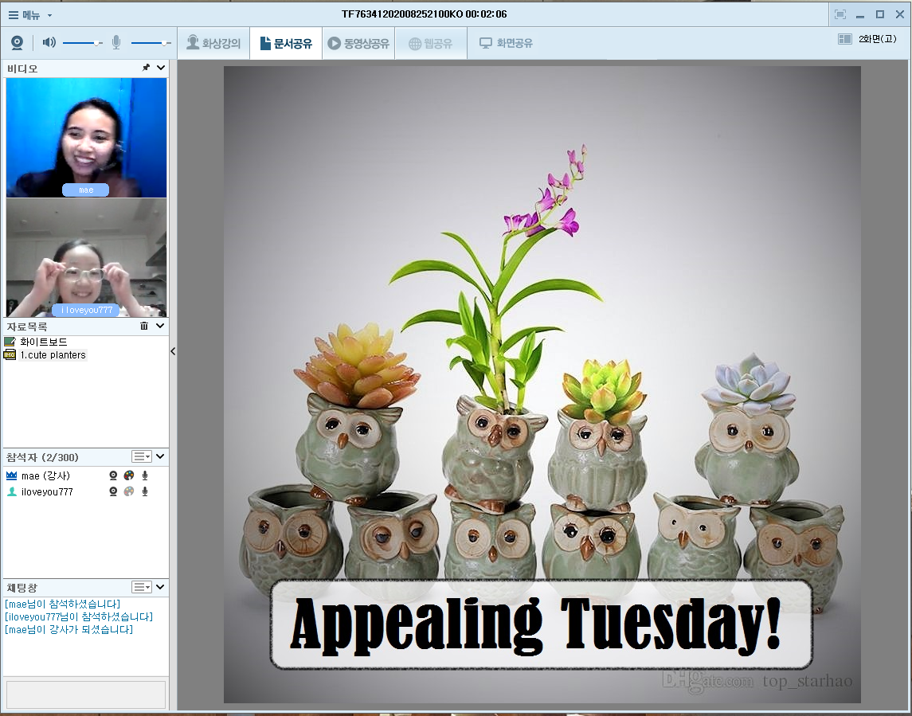Click mae's webcam icon in the participant list
The width and height of the screenshot is (912, 716).
coord(114,475)
